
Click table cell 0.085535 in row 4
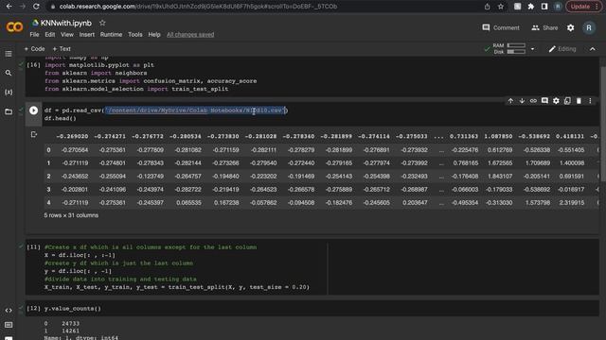(x=188, y=203)
